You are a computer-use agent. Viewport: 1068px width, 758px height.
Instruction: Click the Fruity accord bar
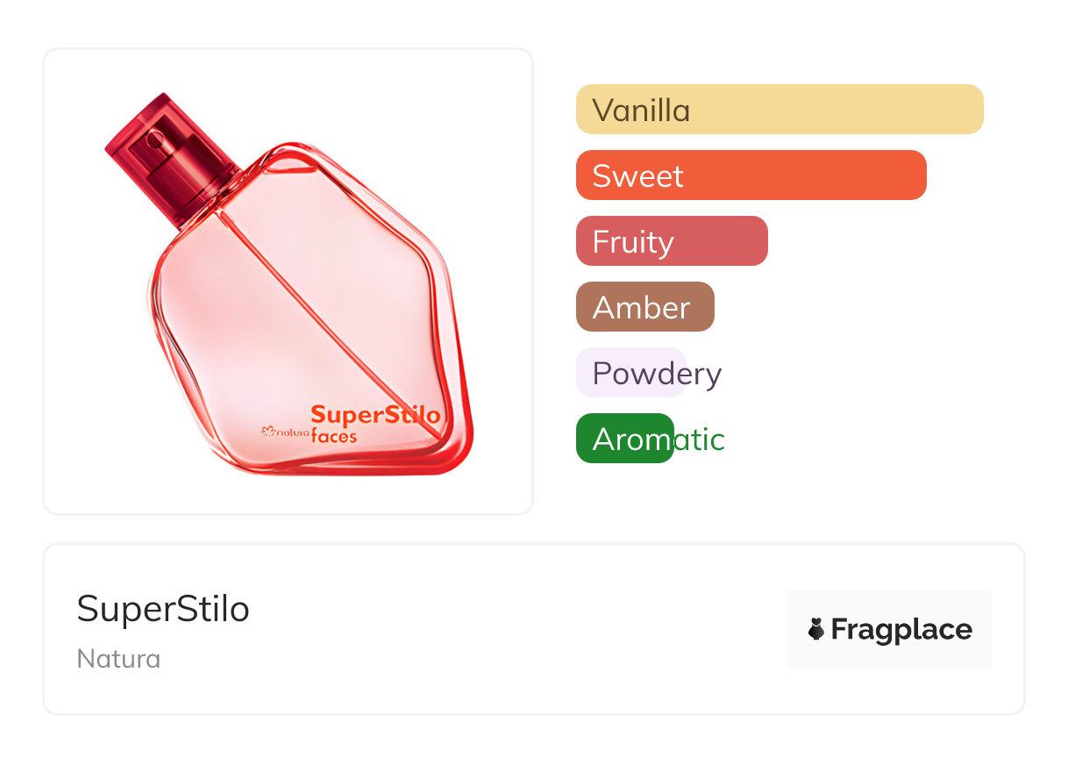click(x=672, y=241)
